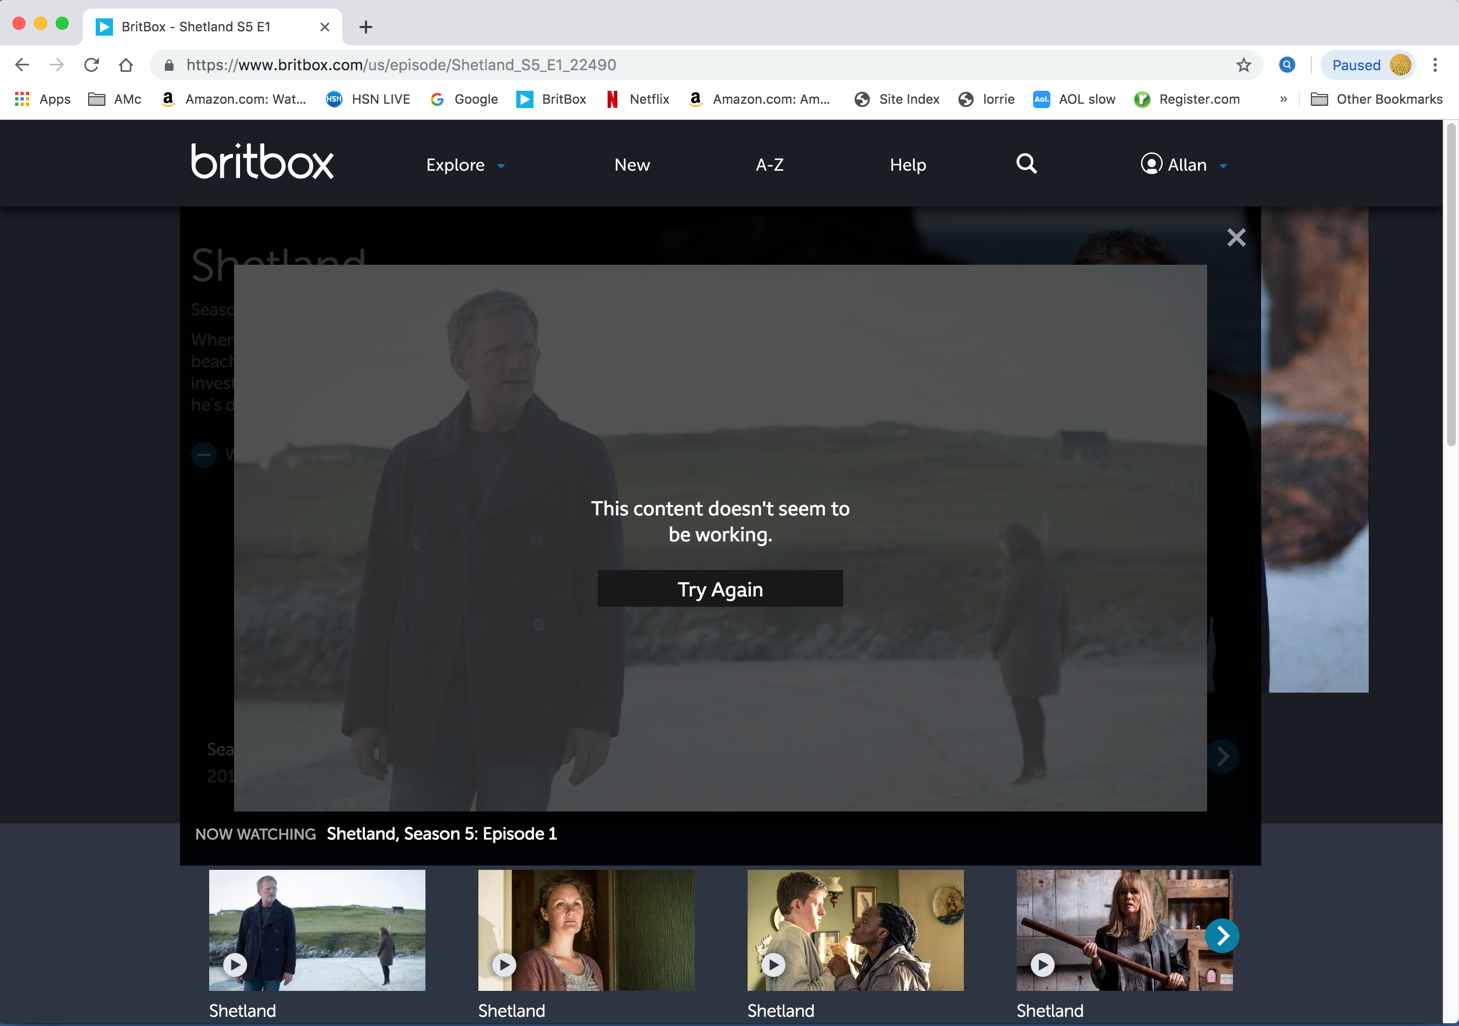1459x1026 pixels.
Task: Click the dimmed next arrow beside player
Action: (1223, 756)
